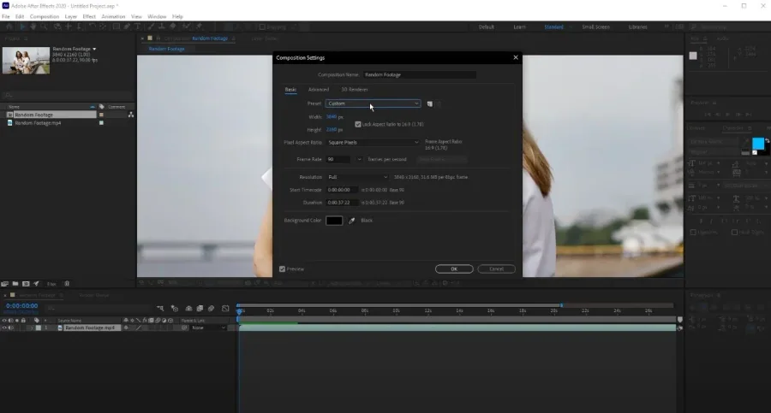Toggle the Preview checkbox in dialog
Viewport: 771px width, 413px height.
click(x=282, y=269)
